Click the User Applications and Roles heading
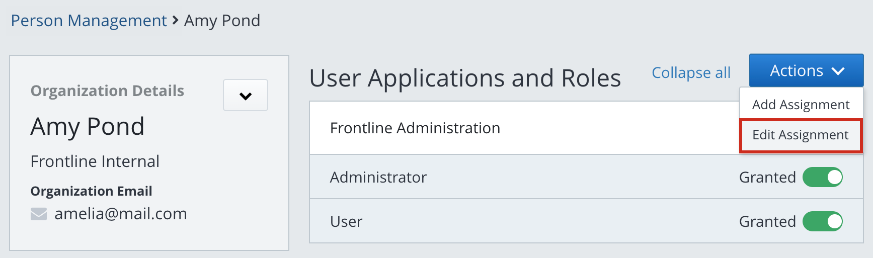873x258 pixels. [x=465, y=78]
